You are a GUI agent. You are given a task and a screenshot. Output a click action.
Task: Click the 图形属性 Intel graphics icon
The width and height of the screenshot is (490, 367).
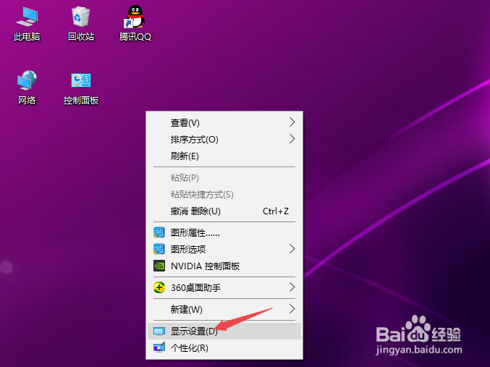[159, 232]
